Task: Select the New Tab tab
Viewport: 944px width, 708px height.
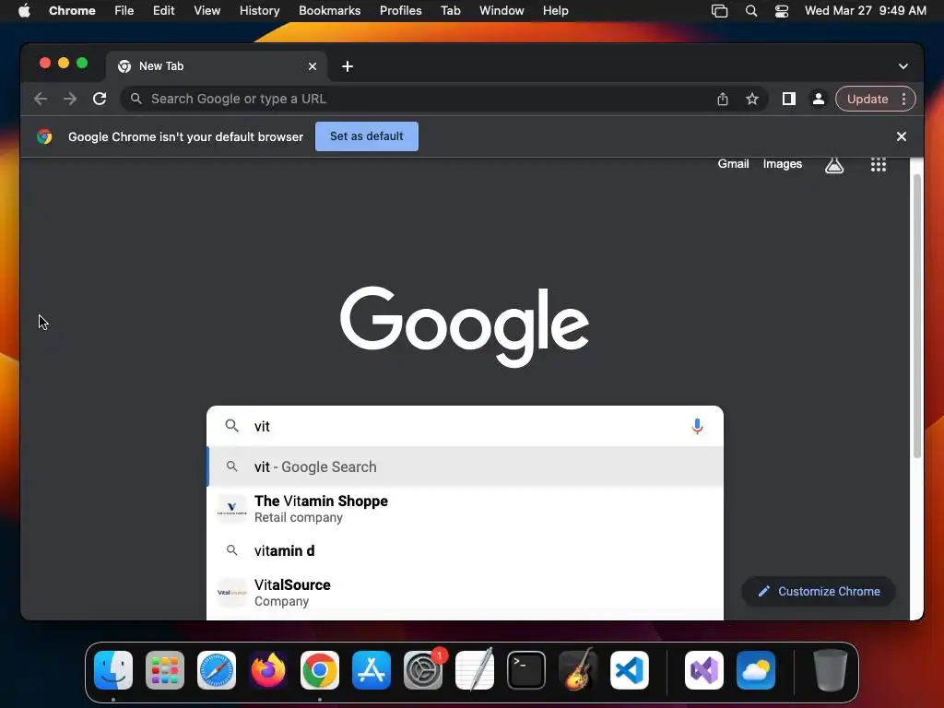Action: point(217,66)
